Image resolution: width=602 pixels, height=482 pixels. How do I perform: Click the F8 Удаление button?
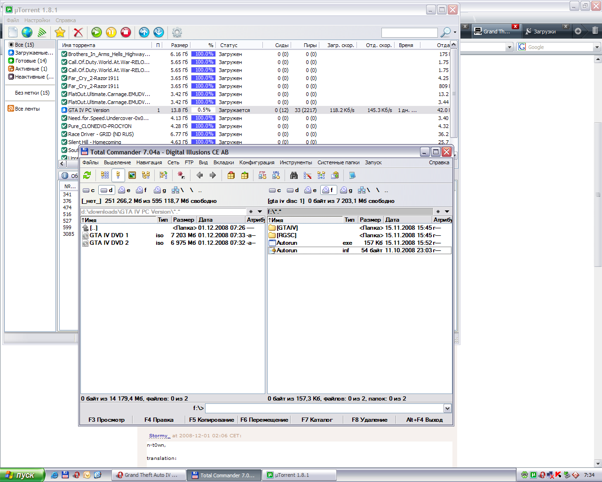tap(370, 420)
